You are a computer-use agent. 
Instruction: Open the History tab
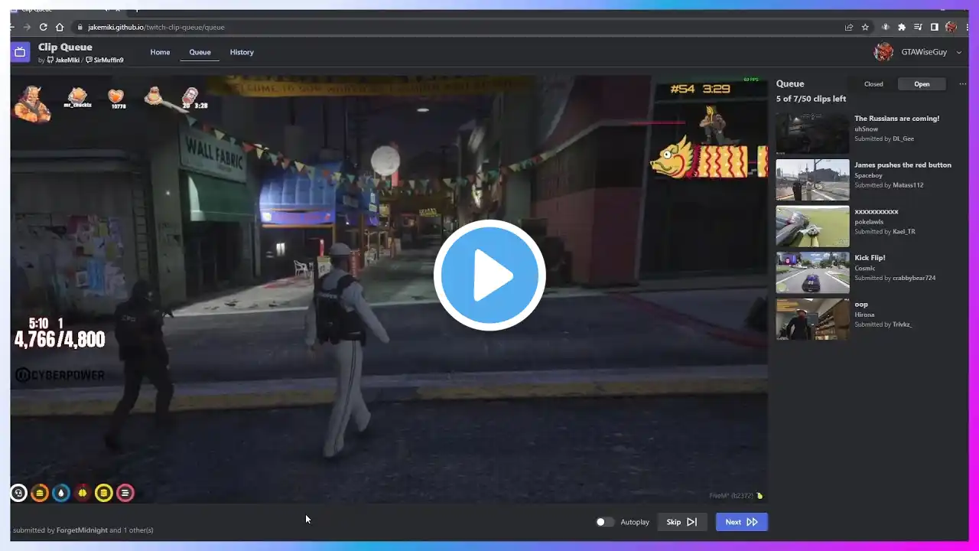tap(242, 52)
